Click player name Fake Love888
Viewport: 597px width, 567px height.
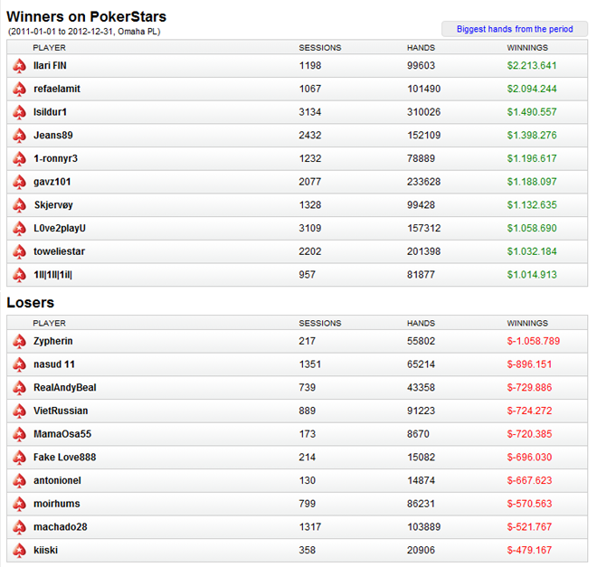click(65, 457)
